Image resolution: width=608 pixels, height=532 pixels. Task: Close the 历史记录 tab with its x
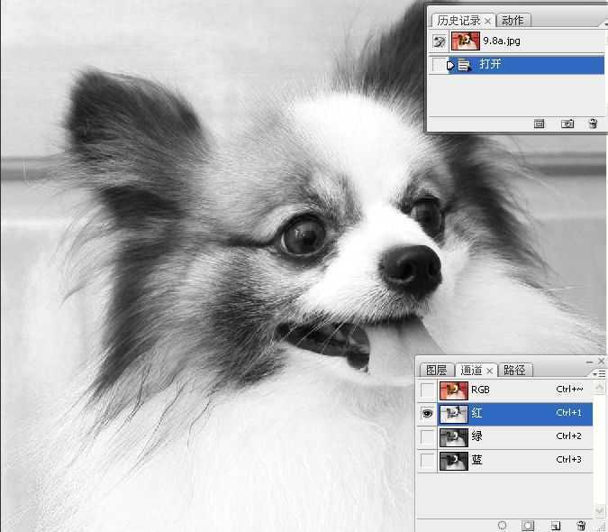[488, 21]
